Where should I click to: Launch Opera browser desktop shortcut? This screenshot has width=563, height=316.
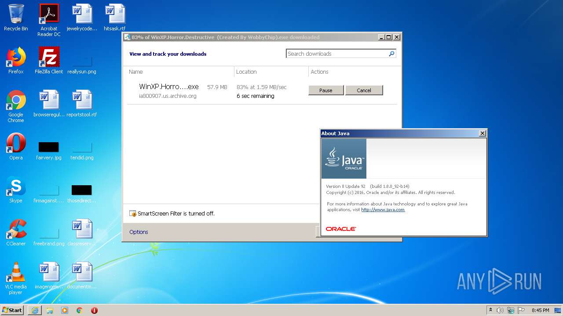(x=16, y=147)
